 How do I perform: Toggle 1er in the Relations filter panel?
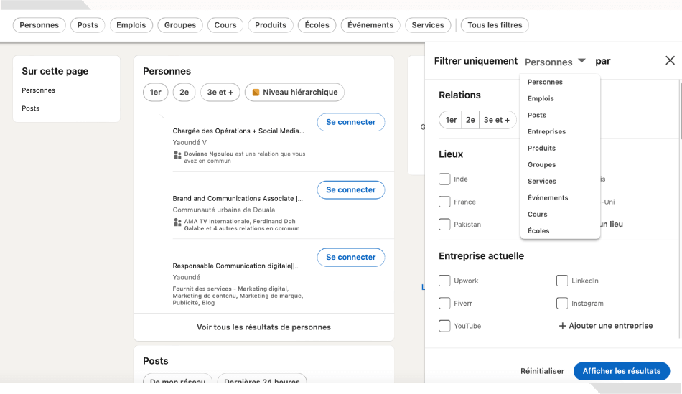pyautogui.click(x=451, y=120)
